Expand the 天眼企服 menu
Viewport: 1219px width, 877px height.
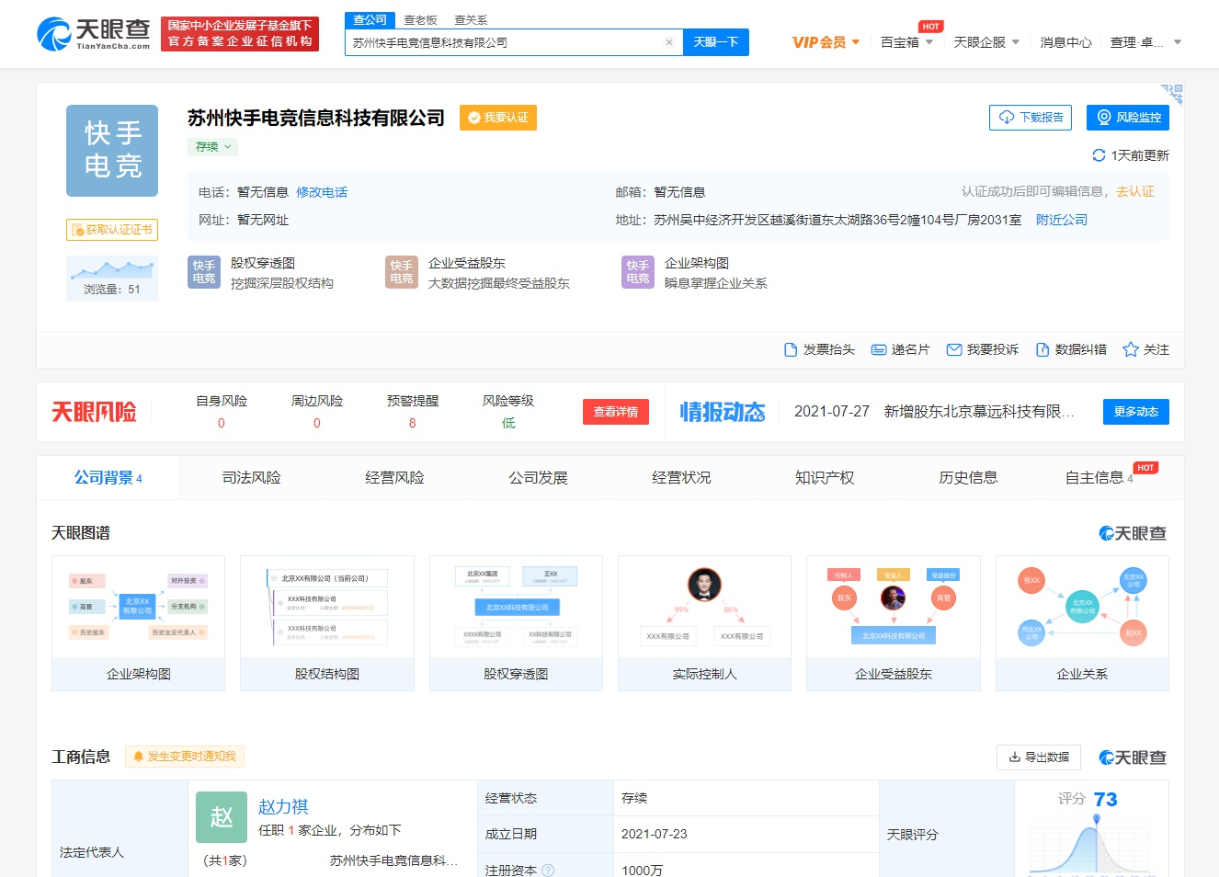click(986, 42)
